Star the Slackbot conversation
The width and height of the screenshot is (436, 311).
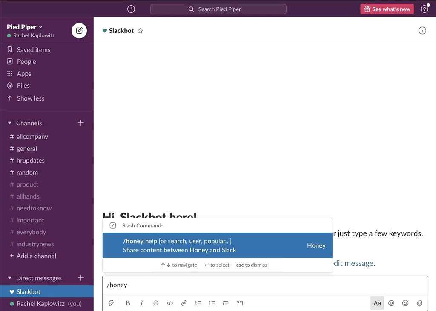(x=141, y=31)
